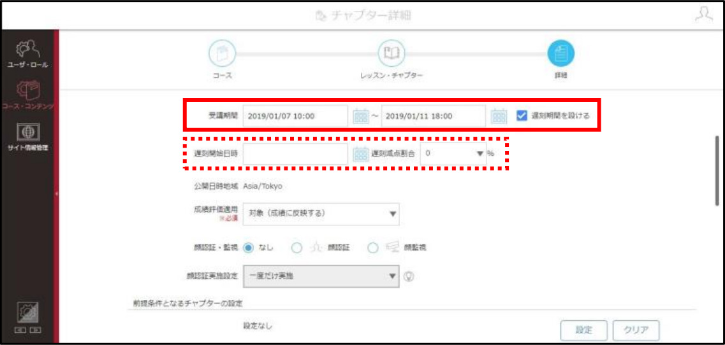This screenshot has width=725, height=345.
Task: Open the user profile icon in header
Action: tap(704, 15)
